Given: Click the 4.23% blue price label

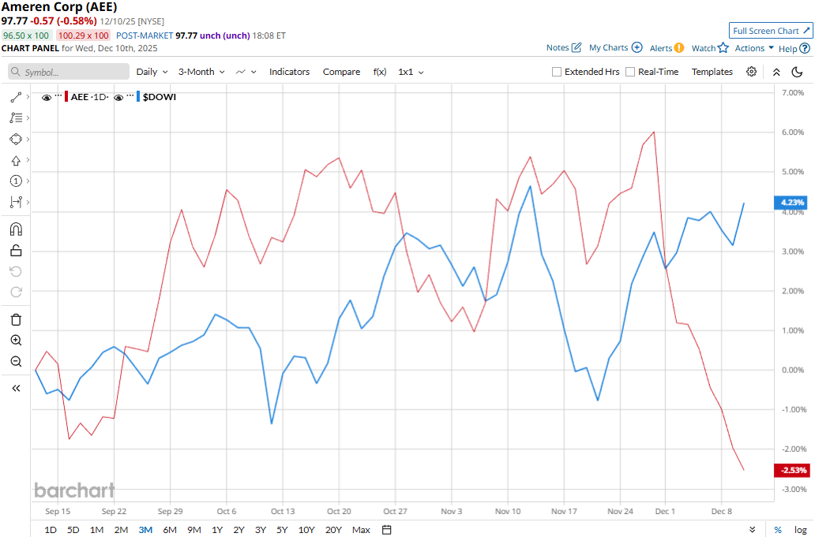Looking at the screenshot, I should tap(790, 203).
